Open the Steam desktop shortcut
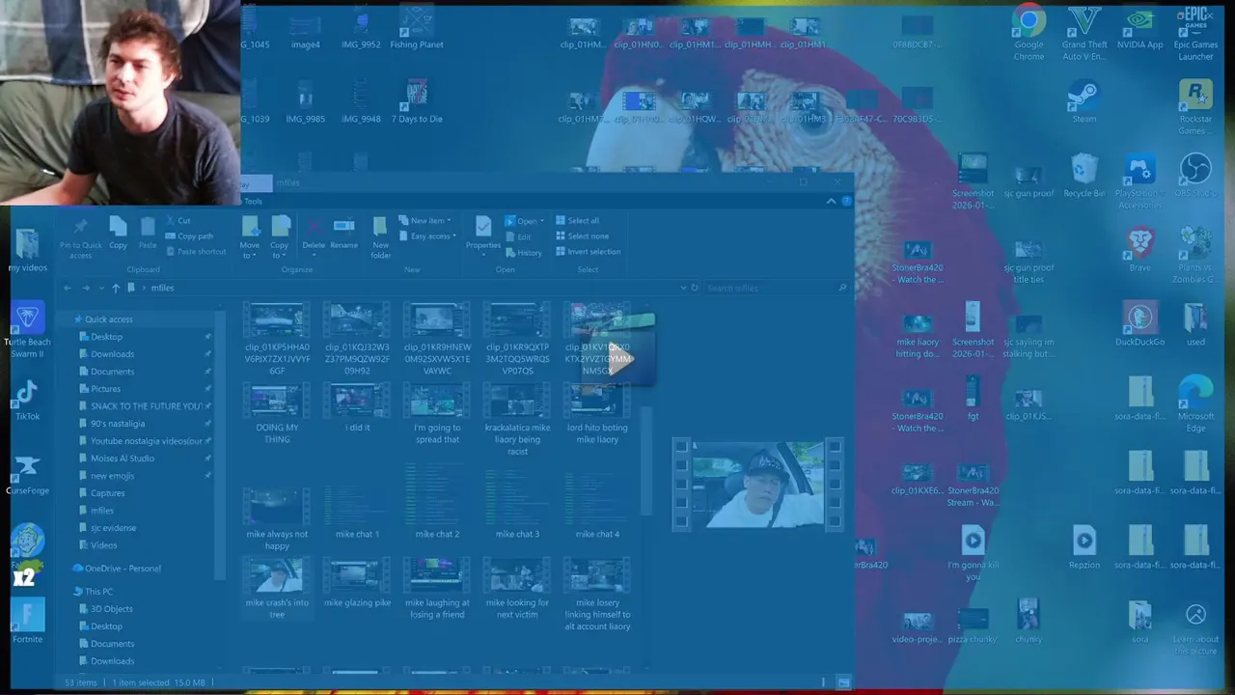Image resolution: width=1235 pixels, height=695 pixels. [1084, 102]
